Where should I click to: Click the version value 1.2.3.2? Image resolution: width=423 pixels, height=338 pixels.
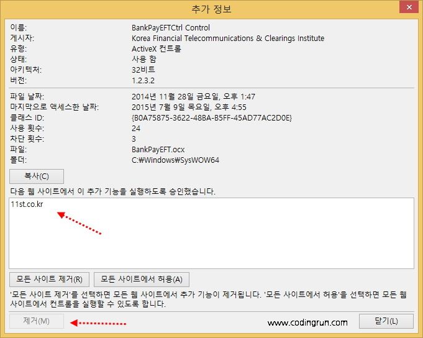coord(143,80)
